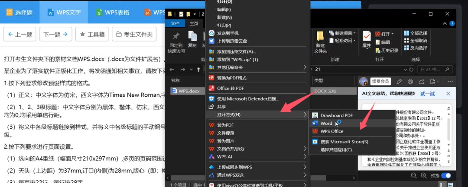The height and width of the screenshot is (187, 468).
Task: Refresh the Explorer address bar
Action: pos(412,70)
